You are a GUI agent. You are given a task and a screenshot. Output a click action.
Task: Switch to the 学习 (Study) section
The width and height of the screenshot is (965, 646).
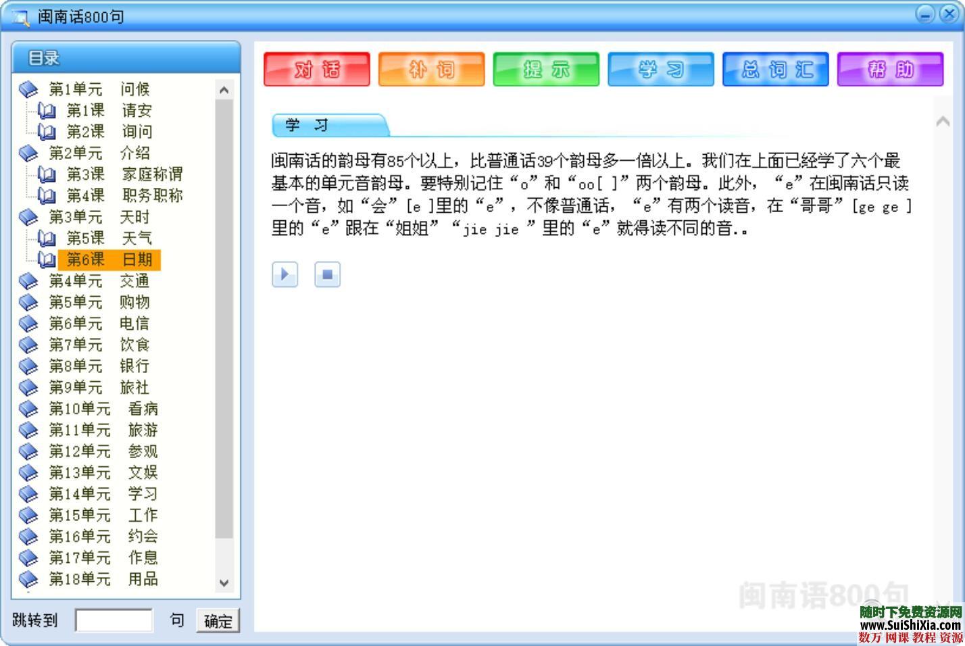point(661,69)
